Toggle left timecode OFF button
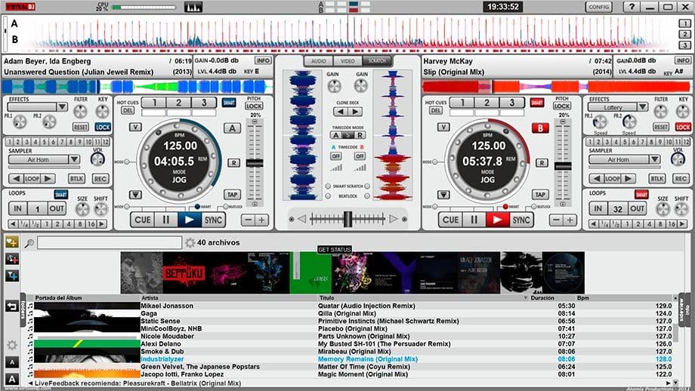 (335, 156)
